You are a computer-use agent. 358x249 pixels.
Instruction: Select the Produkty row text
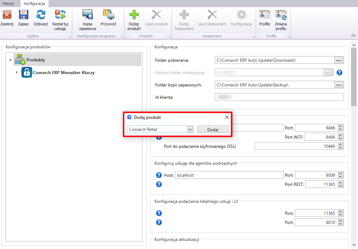[36, 60]
